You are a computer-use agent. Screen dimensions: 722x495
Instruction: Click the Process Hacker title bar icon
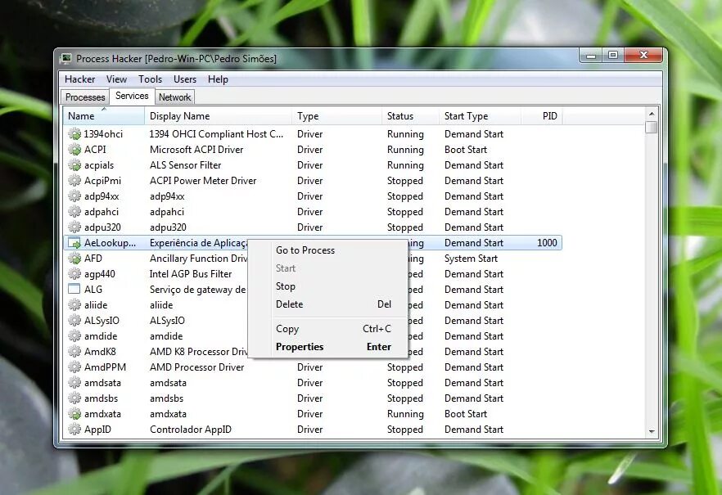(66, 58)
